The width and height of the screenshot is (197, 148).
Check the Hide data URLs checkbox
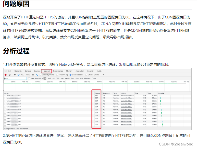(x=29, y=78)
